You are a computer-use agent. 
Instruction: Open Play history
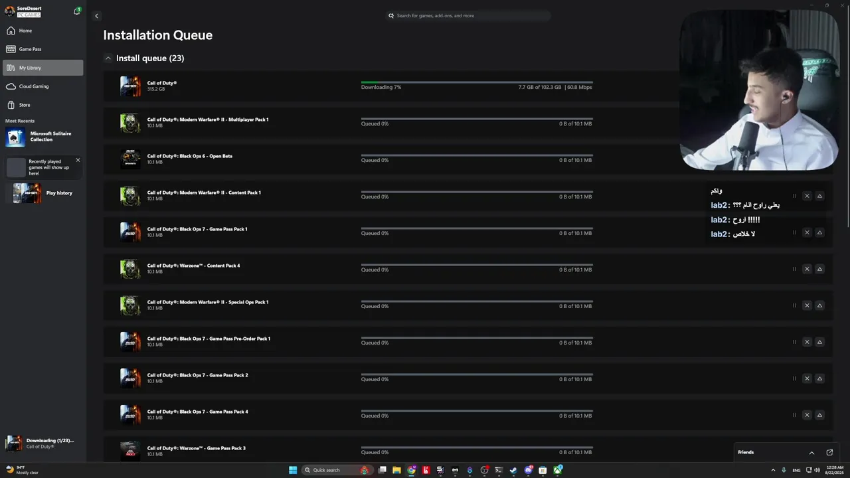[x=42, y=193]
